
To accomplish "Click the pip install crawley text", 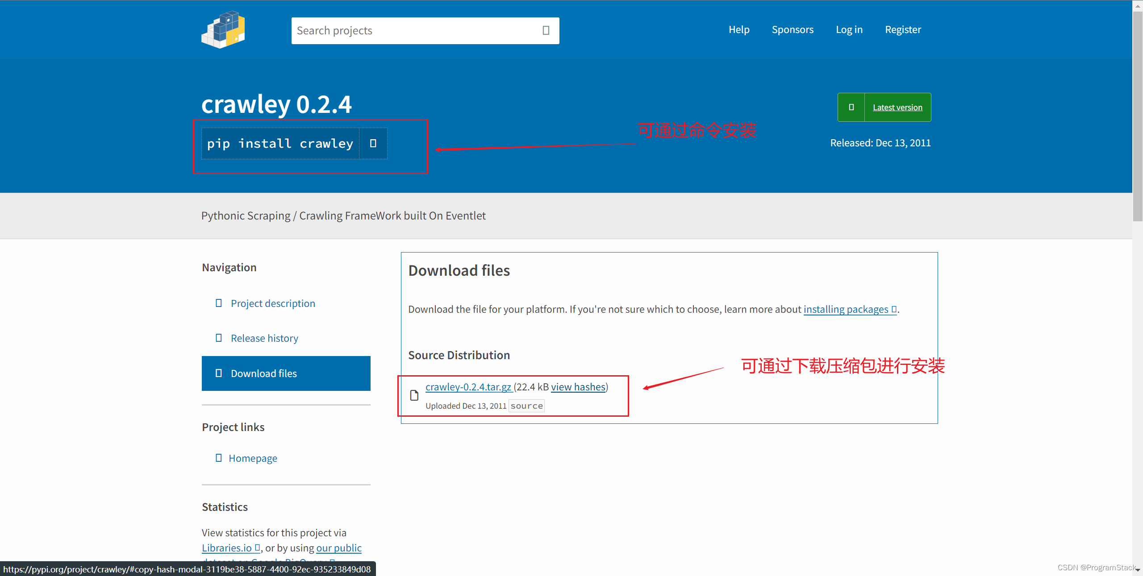I will tap(280, 143).
